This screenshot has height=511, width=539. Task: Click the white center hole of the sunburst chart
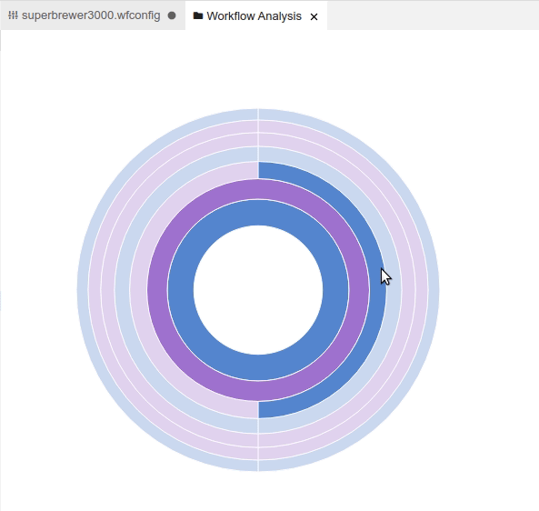tap(258, 290)
